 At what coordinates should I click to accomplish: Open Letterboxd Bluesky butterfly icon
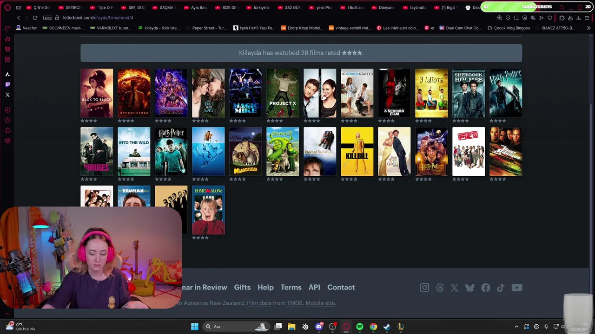tap(470, 288)
